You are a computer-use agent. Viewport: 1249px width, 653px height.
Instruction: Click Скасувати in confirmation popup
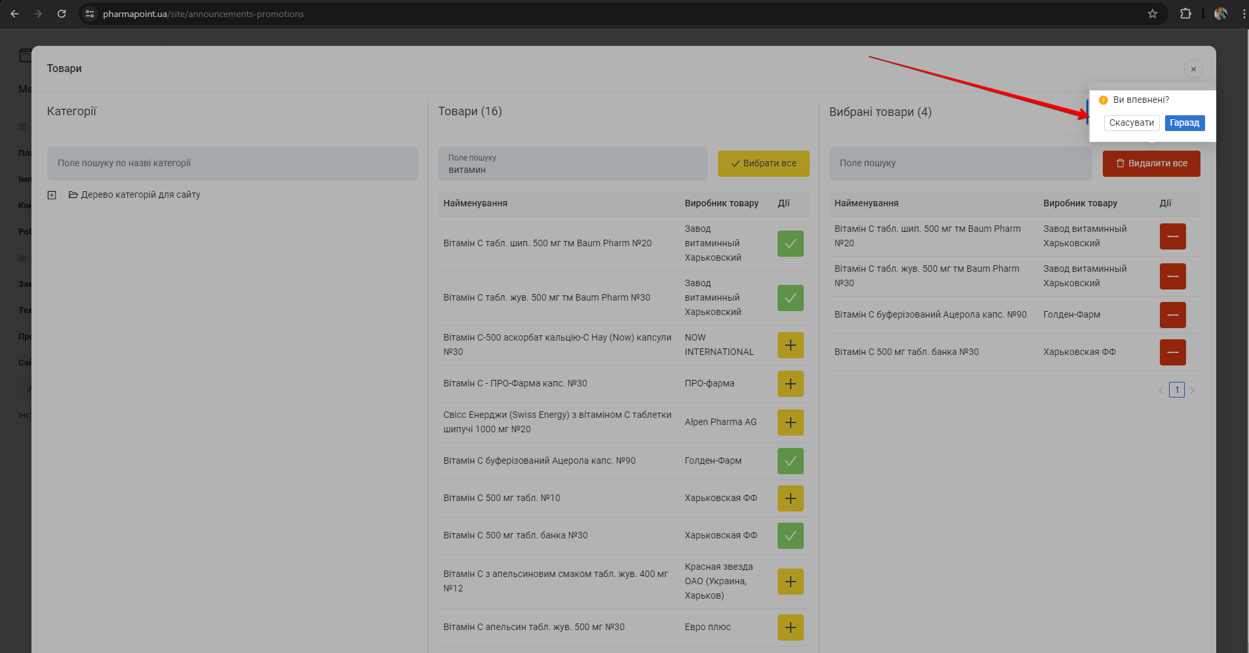tap(1131, 123)
